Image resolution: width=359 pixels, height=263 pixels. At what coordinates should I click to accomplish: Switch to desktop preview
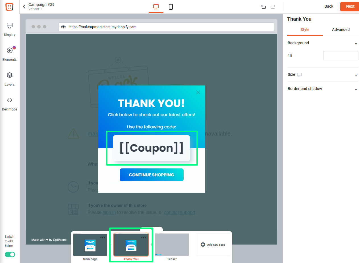tap(156, 7)
